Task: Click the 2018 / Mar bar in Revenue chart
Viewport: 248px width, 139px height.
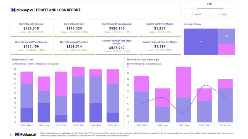Action: [x=225, y=101]
